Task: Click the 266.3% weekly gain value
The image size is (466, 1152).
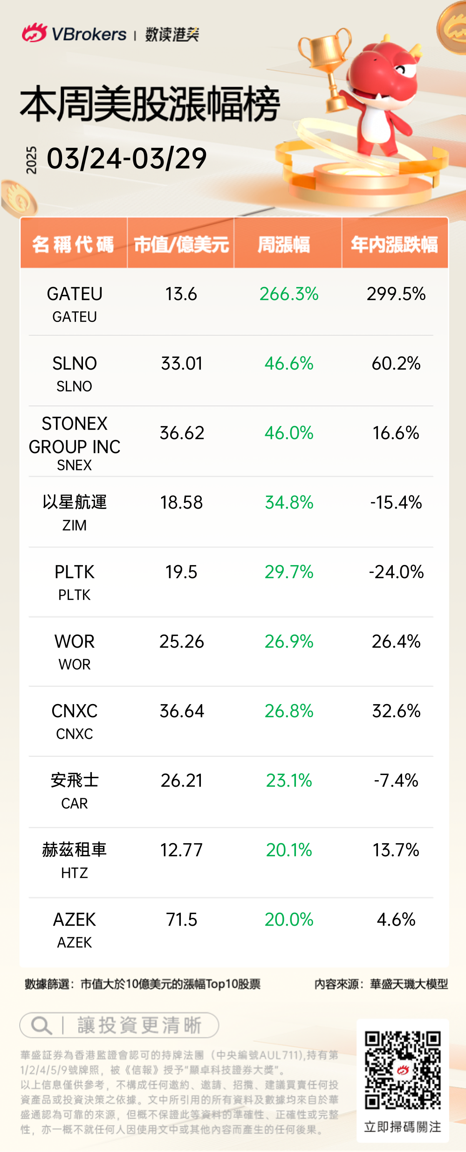Action: tap(289, 294)
